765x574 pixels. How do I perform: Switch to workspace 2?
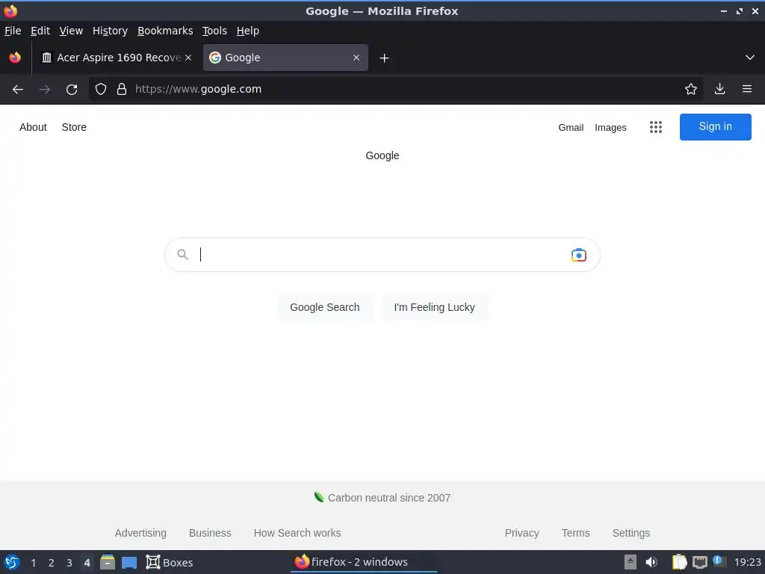tap(52, 563)
